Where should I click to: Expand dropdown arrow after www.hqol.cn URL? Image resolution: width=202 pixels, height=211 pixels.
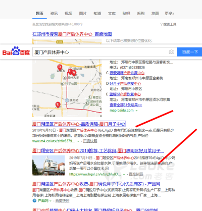click(x=124, y=175)
